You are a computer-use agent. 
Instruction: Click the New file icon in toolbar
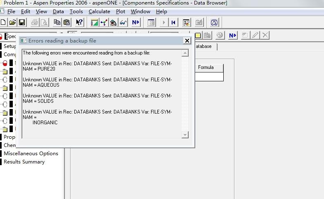[x=3, y=22]
